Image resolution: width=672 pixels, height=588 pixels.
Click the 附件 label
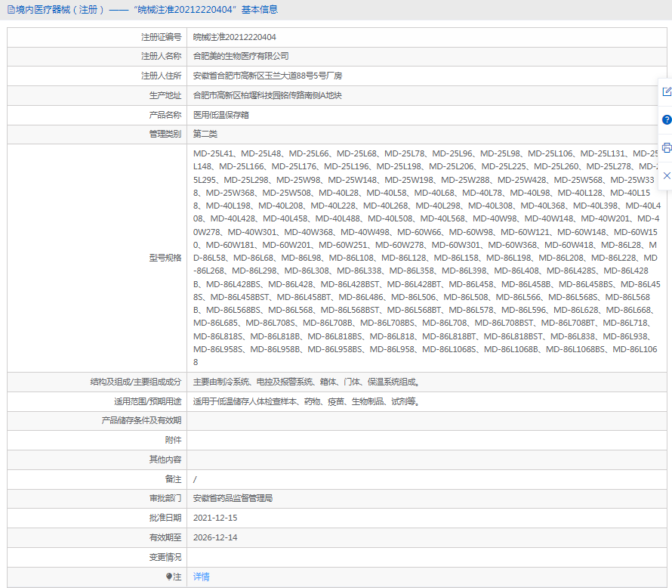point(173,440)
